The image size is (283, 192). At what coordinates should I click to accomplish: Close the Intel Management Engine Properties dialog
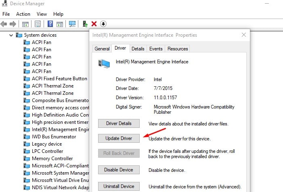[244, 35]
